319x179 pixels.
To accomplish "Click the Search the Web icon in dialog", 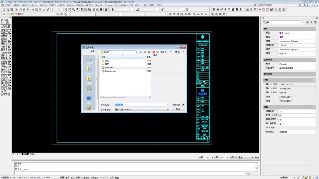I will [x=149, y=52].
